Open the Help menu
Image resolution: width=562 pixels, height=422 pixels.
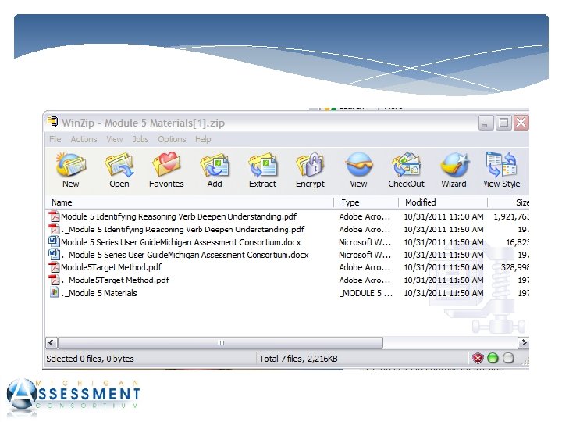tap(203, 139)
